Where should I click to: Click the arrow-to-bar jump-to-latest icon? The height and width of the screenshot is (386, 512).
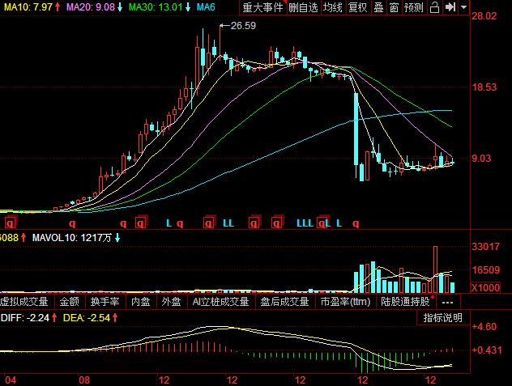(x=450, y=6)
